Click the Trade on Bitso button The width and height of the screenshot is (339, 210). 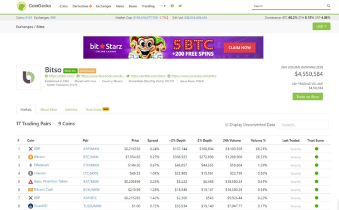coord(307,97)
